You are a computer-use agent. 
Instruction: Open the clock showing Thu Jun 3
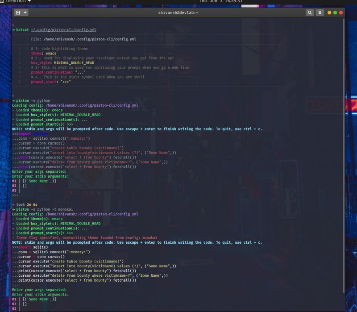tap(221, 1)
